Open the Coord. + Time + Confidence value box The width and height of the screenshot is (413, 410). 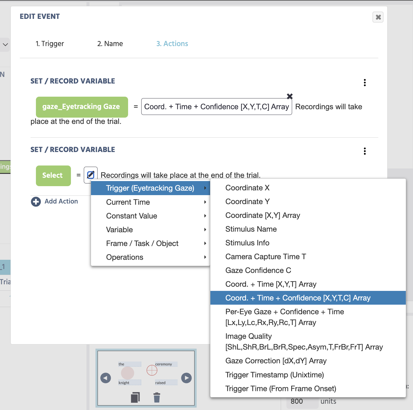coord(216,107)
